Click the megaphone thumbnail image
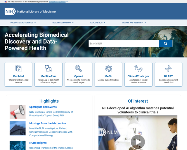Screen dimensions: 187x150 [x=18, y=112]
